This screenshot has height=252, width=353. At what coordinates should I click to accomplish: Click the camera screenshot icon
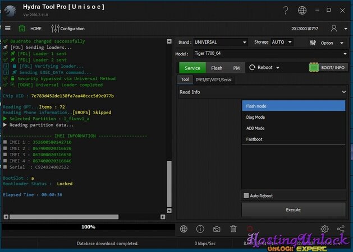216,228
